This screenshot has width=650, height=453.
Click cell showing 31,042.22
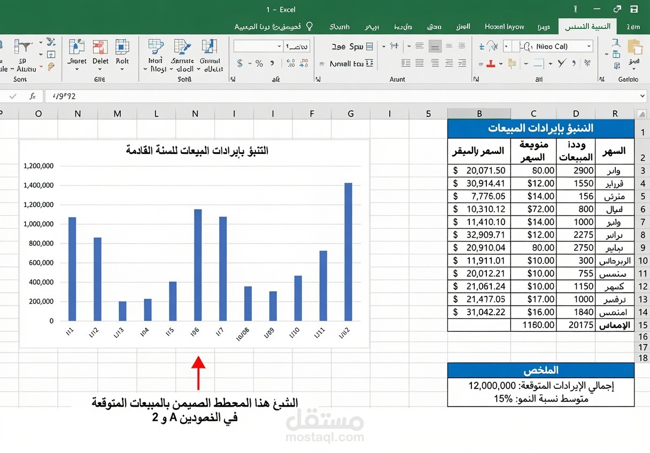pyautogui.click(x=479, y=312)
